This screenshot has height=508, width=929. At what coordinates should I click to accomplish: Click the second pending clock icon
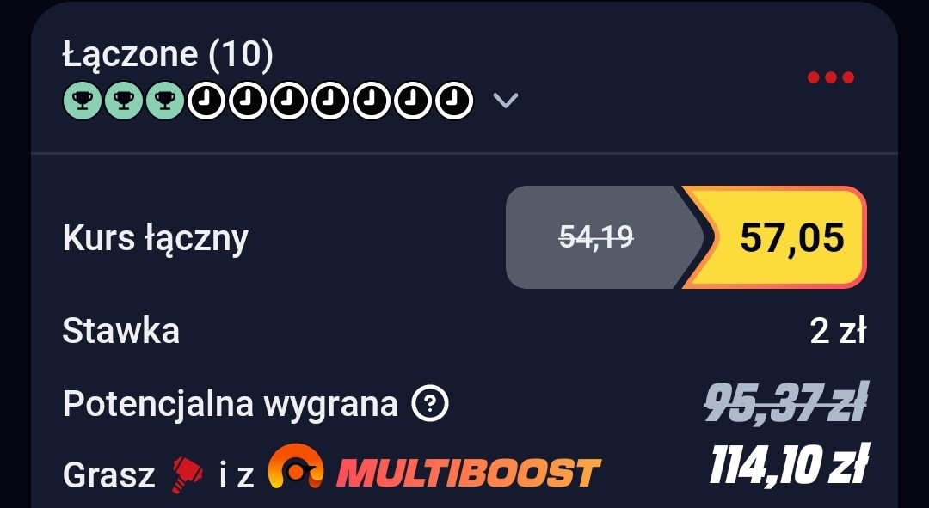pos(248,101)
